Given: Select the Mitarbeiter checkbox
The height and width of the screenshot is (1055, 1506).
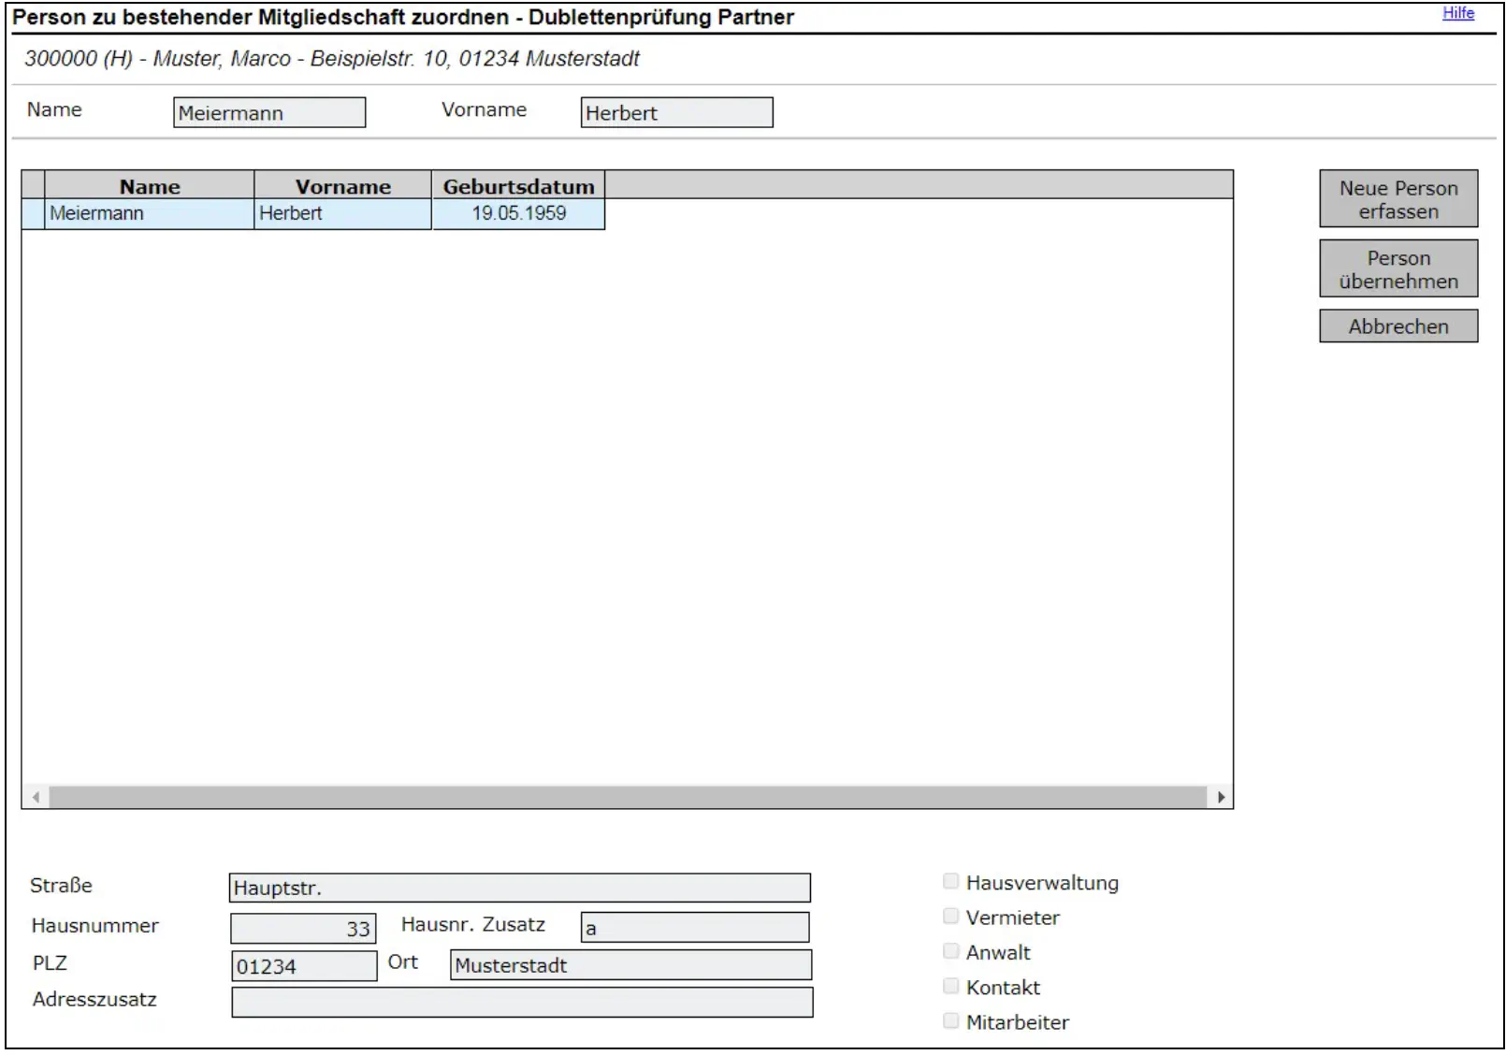Looking at the screenshot, I should 950,1020.
